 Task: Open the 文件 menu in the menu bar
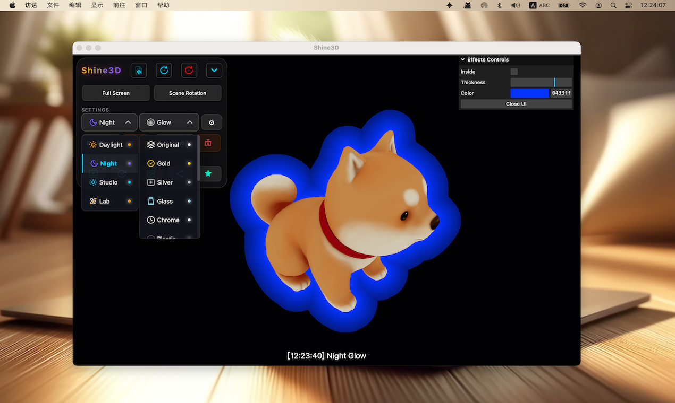53,5
